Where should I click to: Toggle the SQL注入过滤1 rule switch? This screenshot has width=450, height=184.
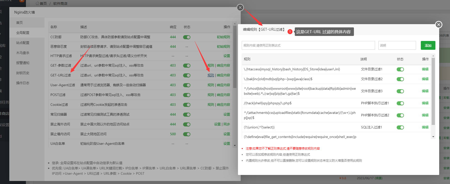(400, 127)
